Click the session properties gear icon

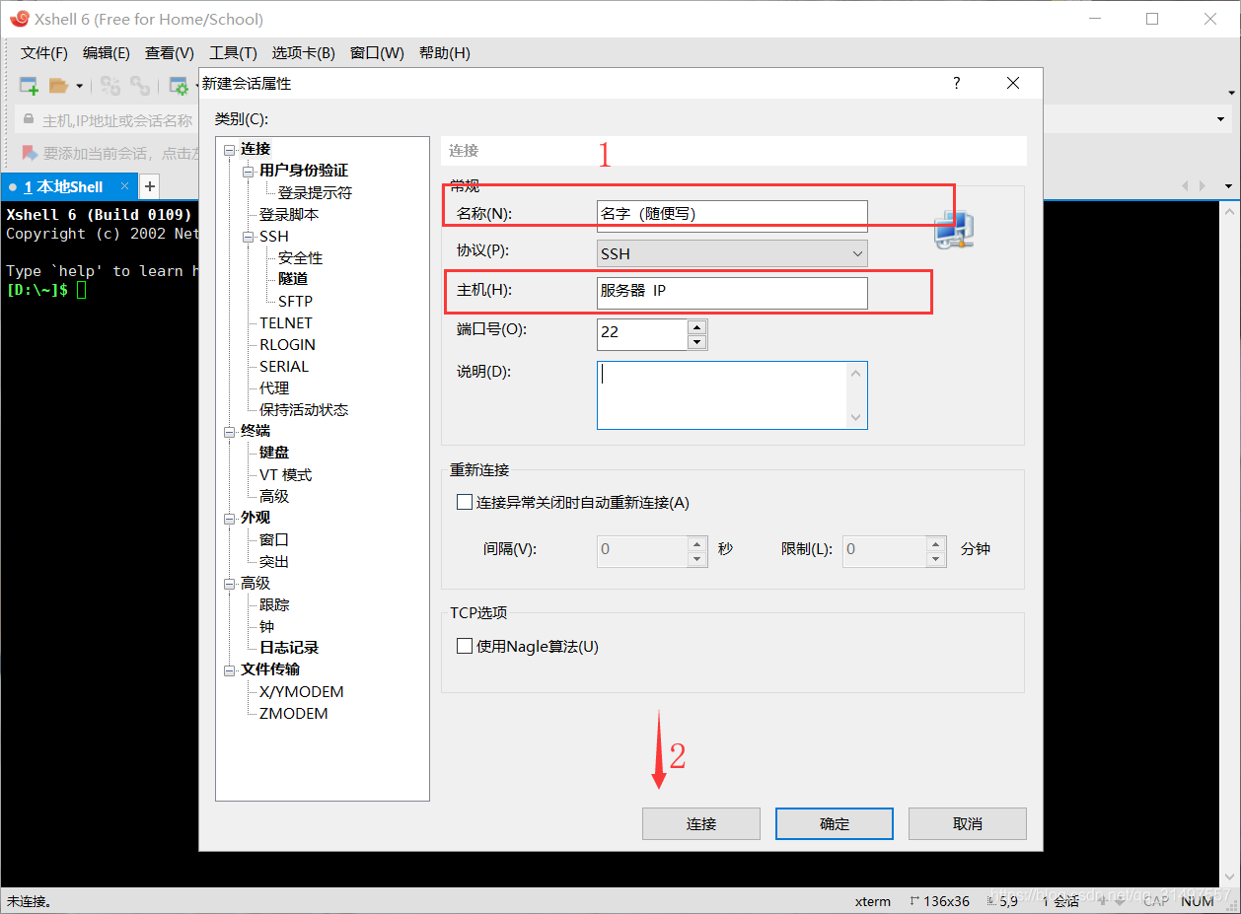tap(179, 86)
